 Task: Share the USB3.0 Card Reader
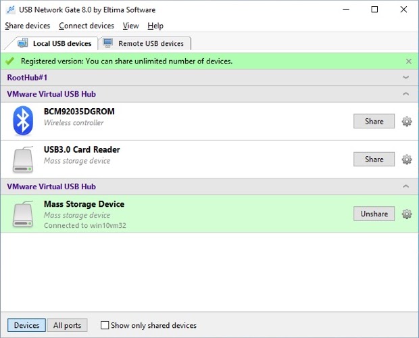pyautogui.click(x=374, y=160)
